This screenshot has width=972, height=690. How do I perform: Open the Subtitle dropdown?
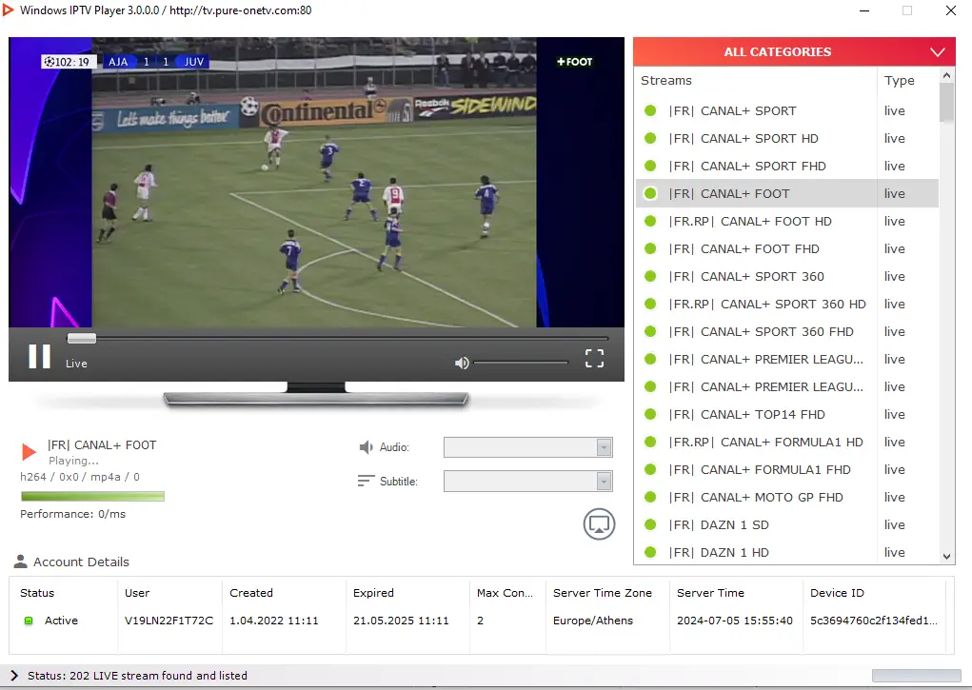pos(528,481)
